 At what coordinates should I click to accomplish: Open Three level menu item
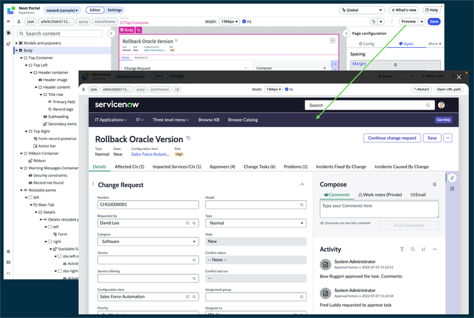click(171, 120)
